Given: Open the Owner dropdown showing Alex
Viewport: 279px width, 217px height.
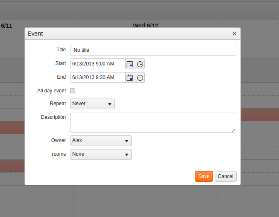Looking at the screenshot, I should 101,141.
